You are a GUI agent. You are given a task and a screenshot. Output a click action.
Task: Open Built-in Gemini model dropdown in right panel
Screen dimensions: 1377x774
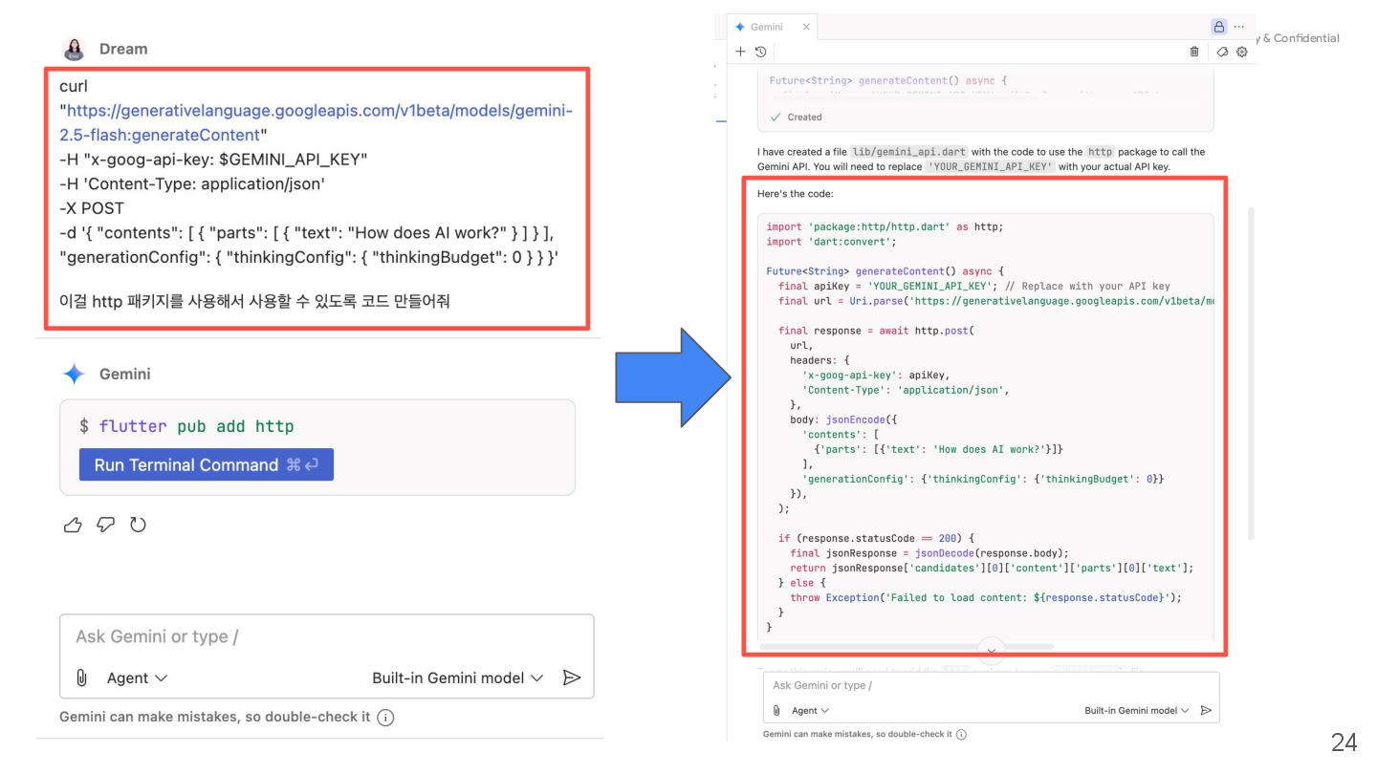tap(1137, 710)
